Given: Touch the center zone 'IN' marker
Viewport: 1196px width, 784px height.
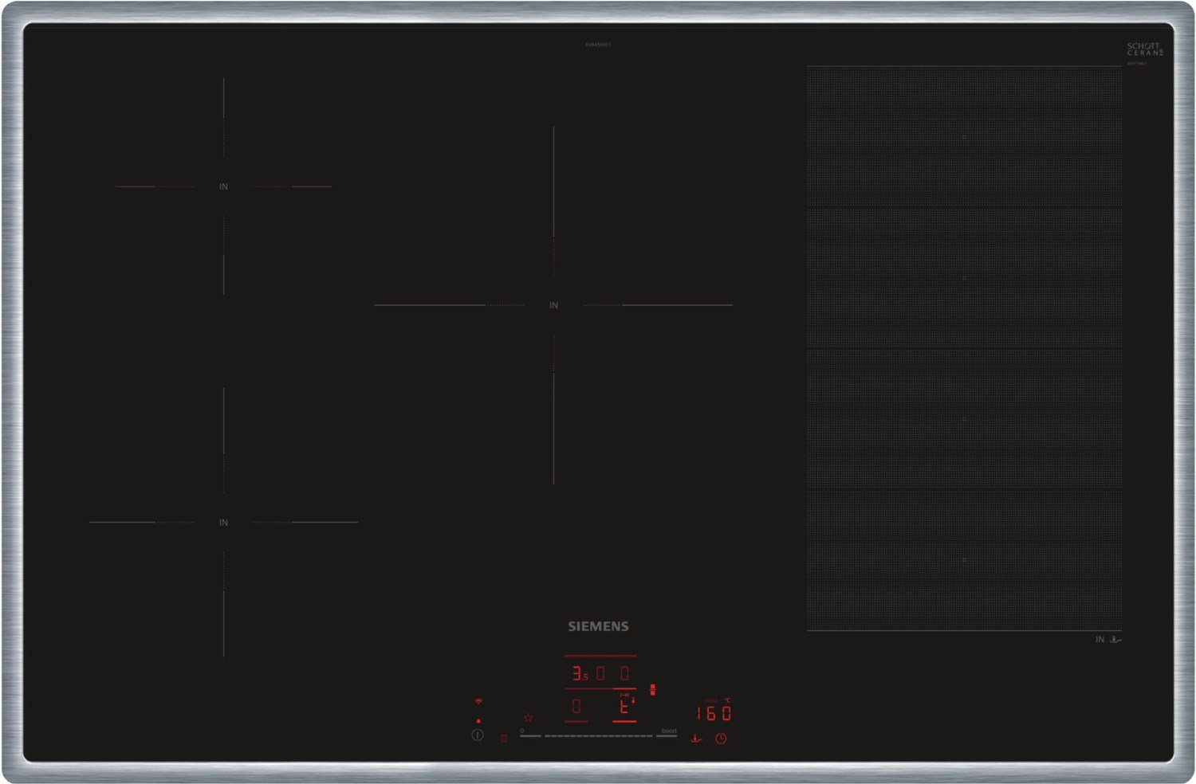Looking at the screenshot, I should [553, 305].
